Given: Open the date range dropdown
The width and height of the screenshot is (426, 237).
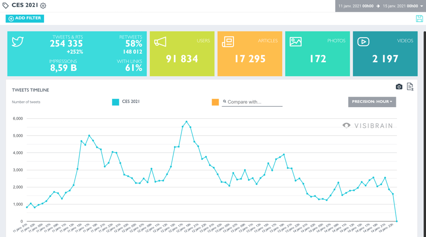Looking at the screenshot, I should click(421, 6).
